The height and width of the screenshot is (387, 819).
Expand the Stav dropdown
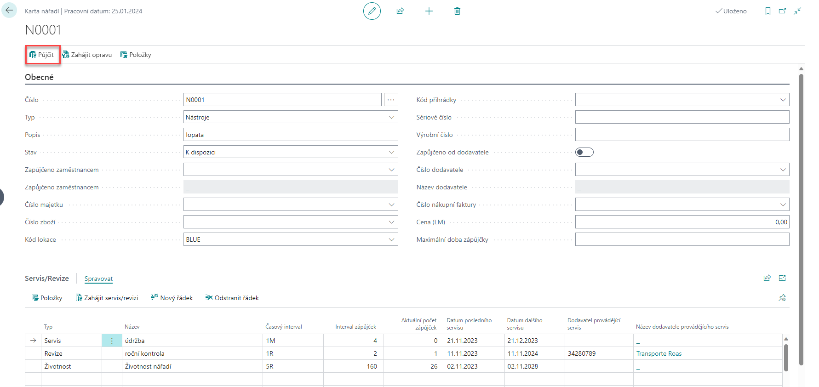coord(391,152)
